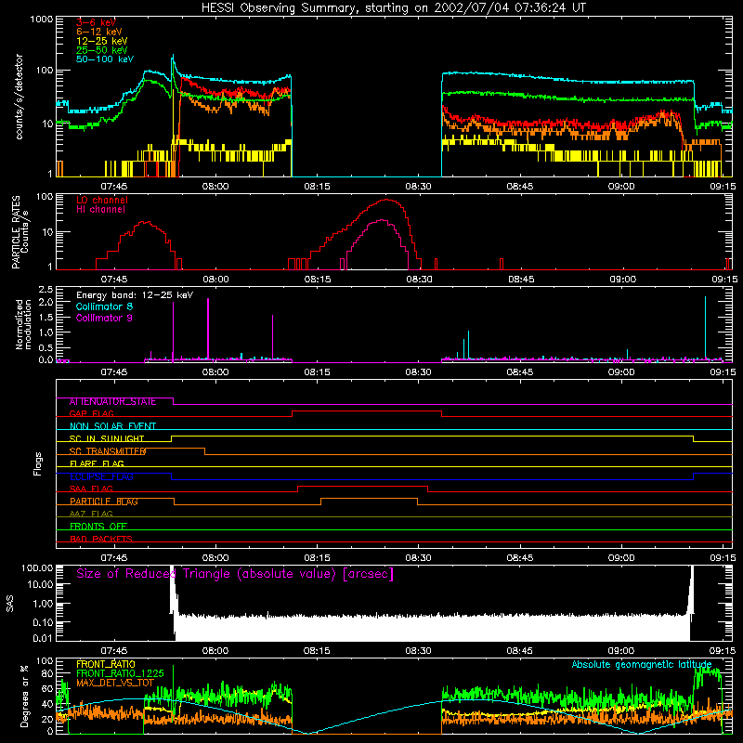Click the SAA_FLAG label
743x743 pixels.
tap(91, 489)
